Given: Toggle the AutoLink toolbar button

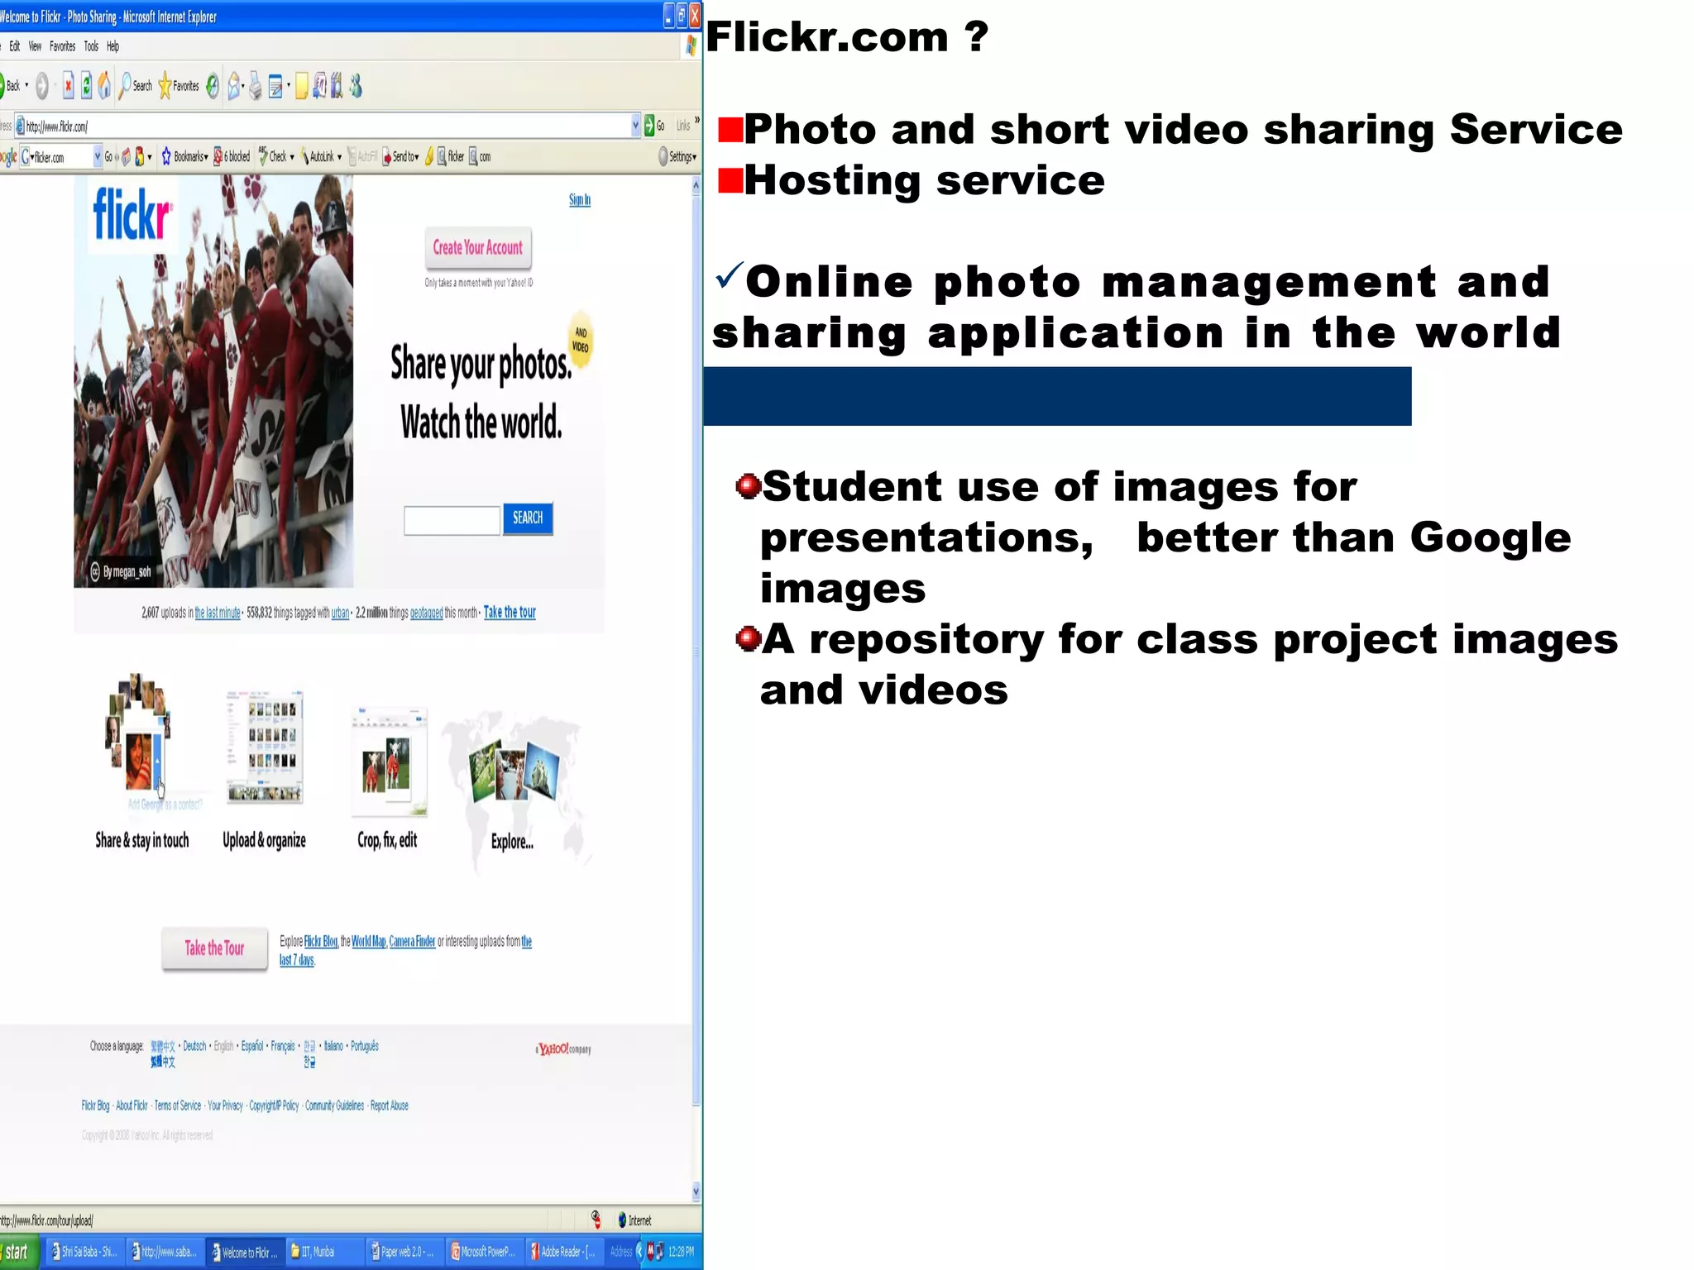Looking at the screenshot, I should click(x=321, y=156).
